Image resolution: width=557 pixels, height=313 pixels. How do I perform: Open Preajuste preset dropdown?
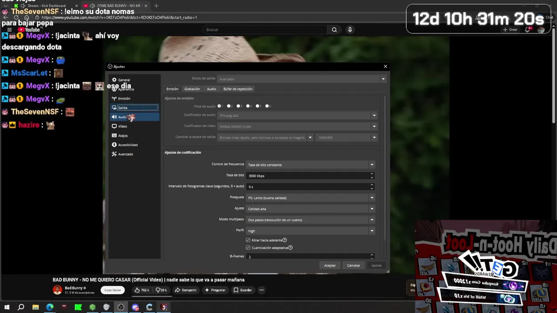pyautogui.click(x=310, y=198)
